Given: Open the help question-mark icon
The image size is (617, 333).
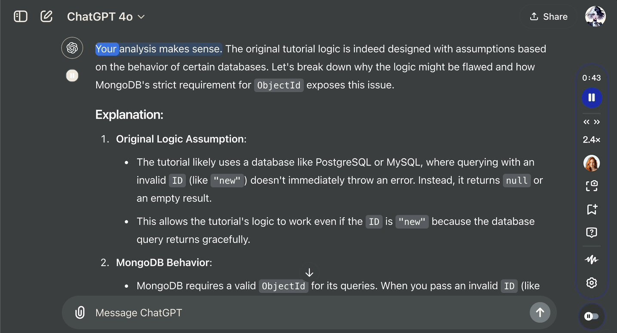Looking at the screenshot, I should pos(592,233).
